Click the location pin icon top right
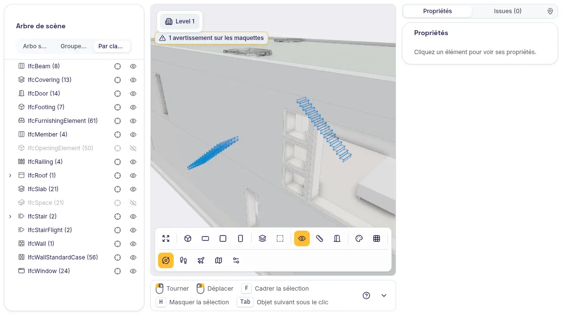The image size is (562, 316). click(550, 11)
